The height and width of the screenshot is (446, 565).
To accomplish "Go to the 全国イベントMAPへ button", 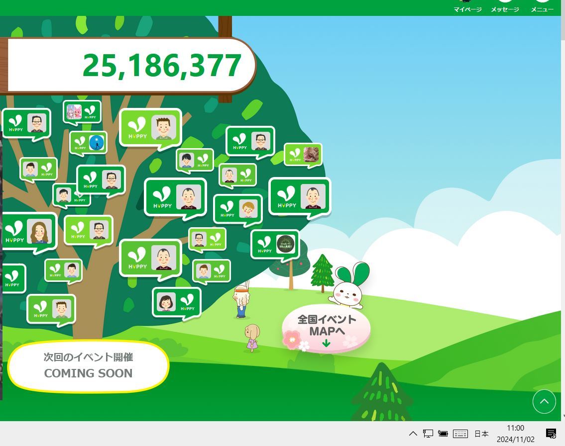I will pos(327,329).
